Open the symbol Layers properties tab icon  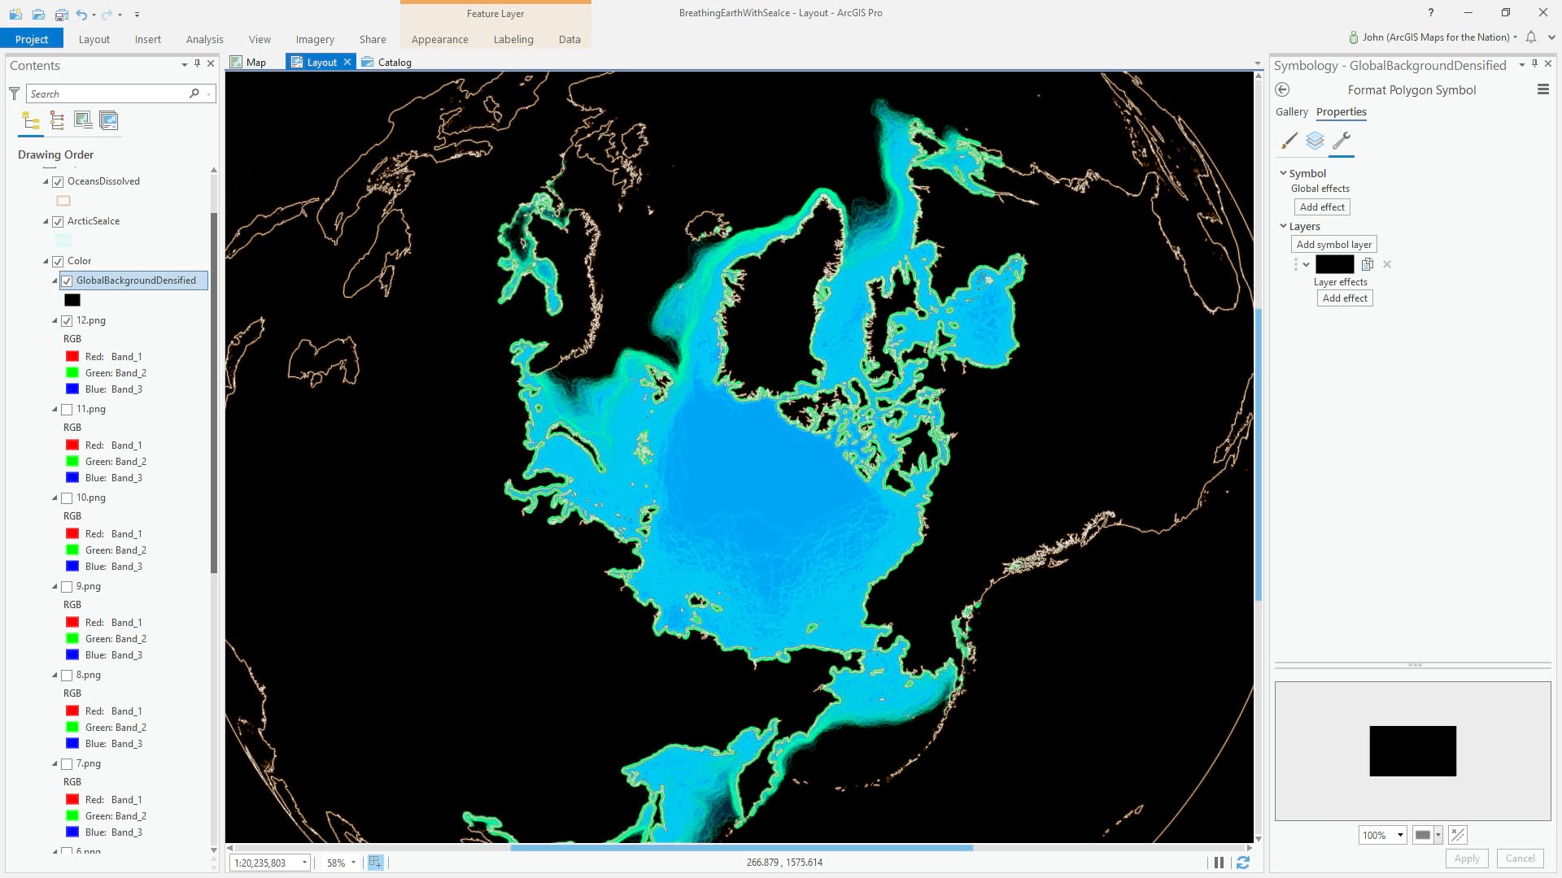pos(1315,141)
